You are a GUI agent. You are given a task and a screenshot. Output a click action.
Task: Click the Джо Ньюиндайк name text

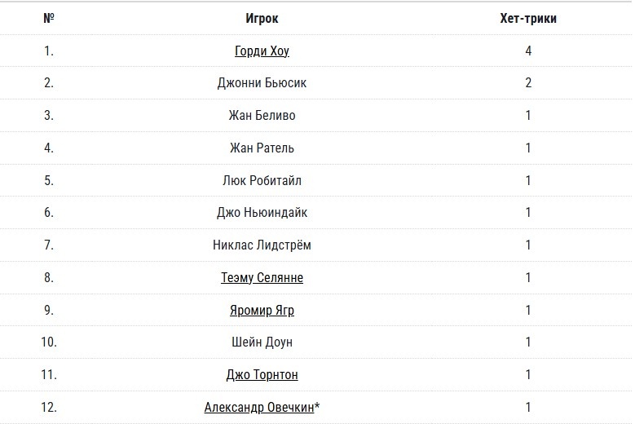pyautogui.click(x=262, y=213)
